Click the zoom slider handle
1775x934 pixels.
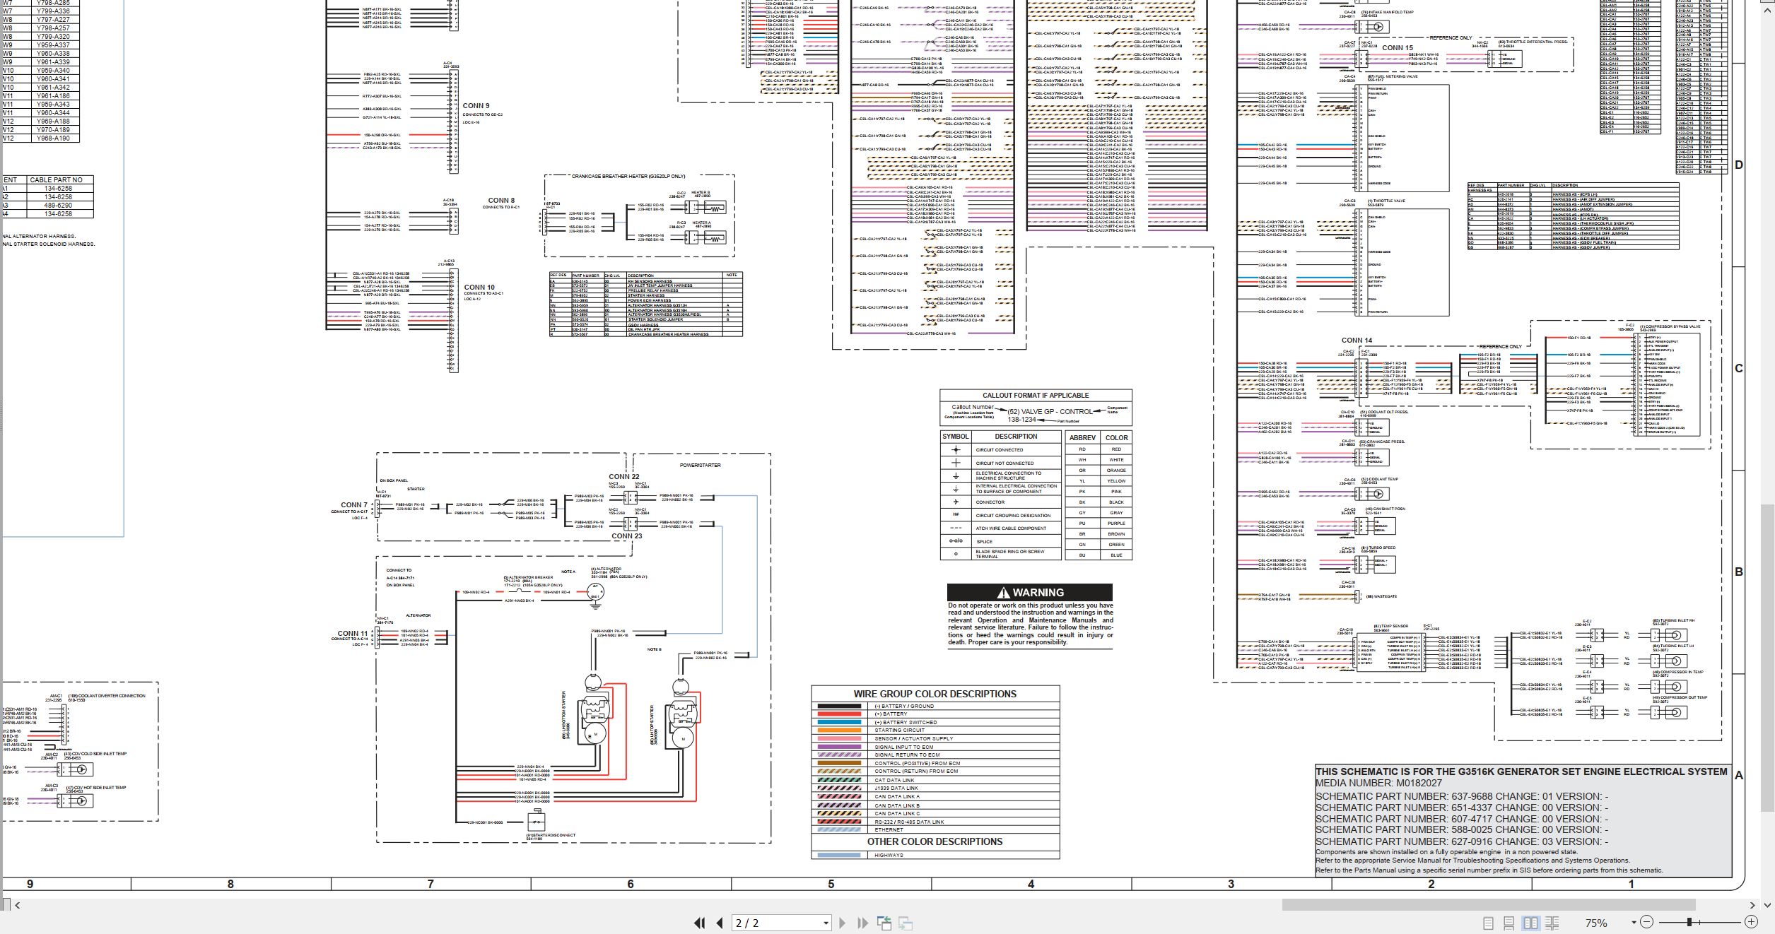tap(1689, 922)
